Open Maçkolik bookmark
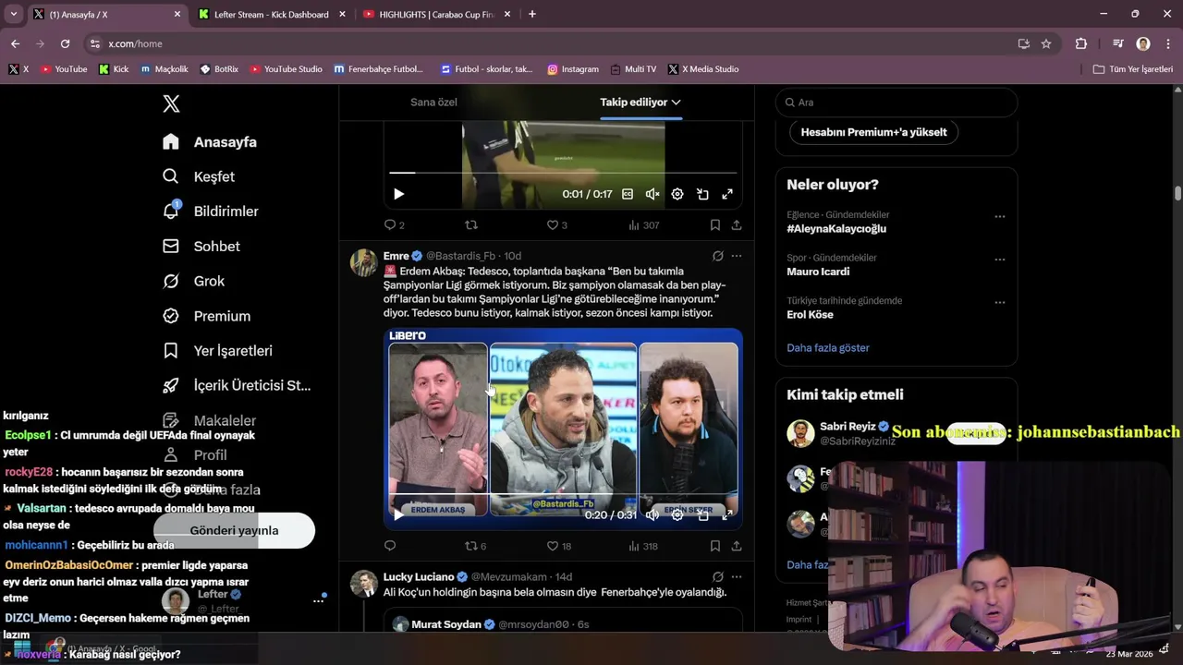The height and width of the screenshot is (665, 1183). (165, 69)
